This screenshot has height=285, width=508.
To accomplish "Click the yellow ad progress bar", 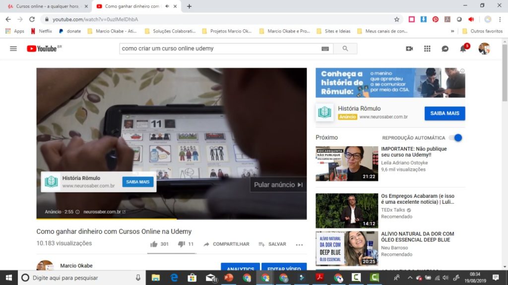I will 106,219.
